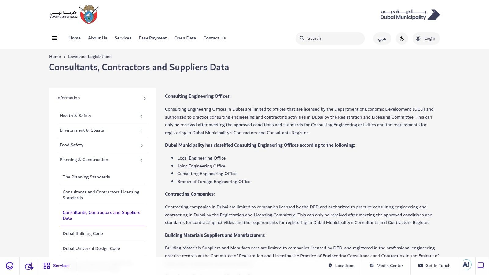Click the Dubai Municipality logo
The image size is (489, 275).
click(409, 14)
